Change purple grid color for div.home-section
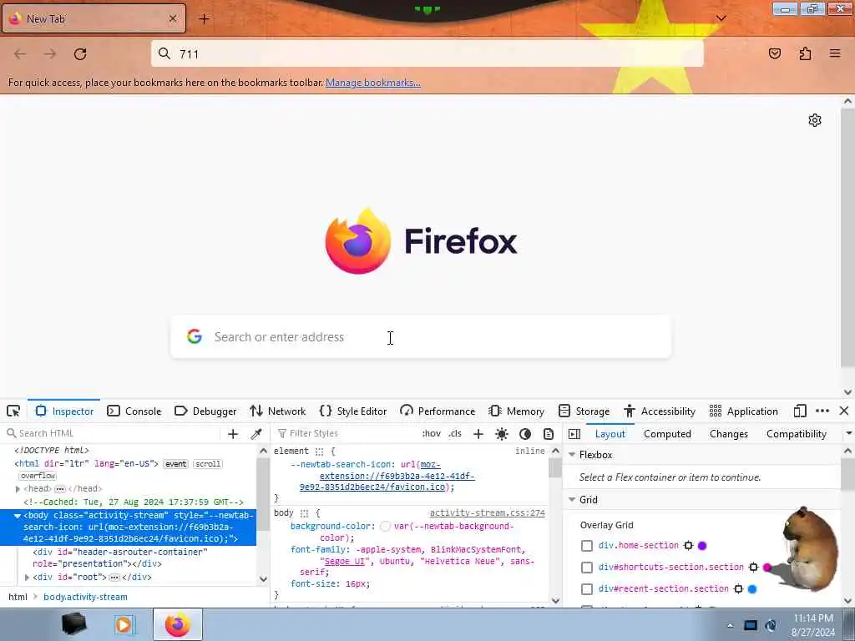Viewport: 855px width, 641px height. click(x=702, y=546)
